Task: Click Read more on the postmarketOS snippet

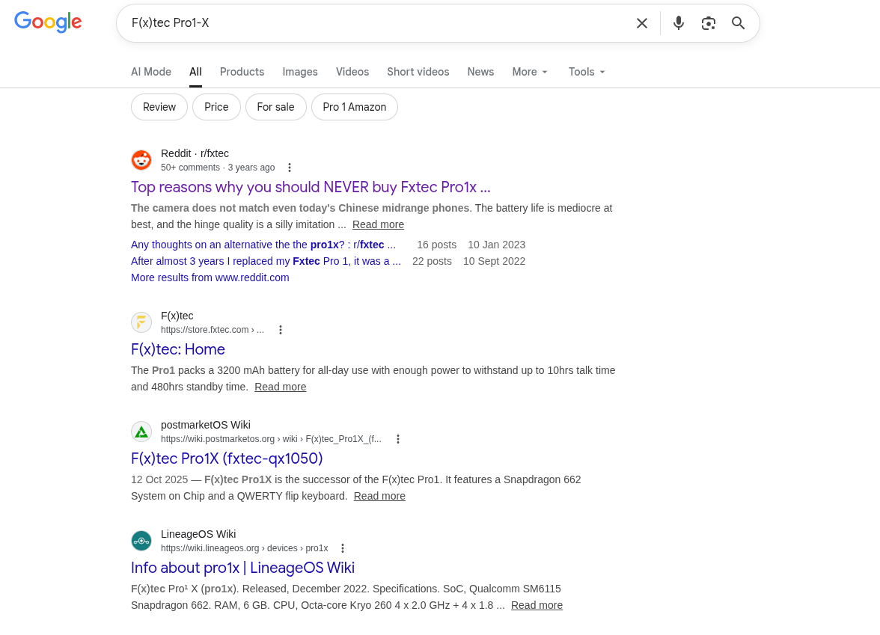Action: 379,496
